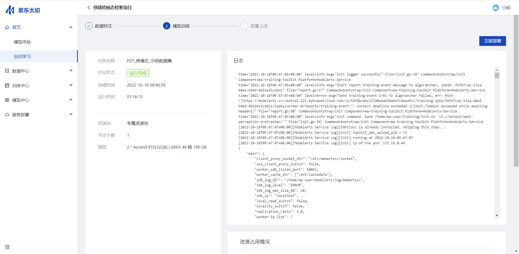Viewport: 519px width, 254px height.
Task: Open 模型中心 menu label
Action: 21,100
